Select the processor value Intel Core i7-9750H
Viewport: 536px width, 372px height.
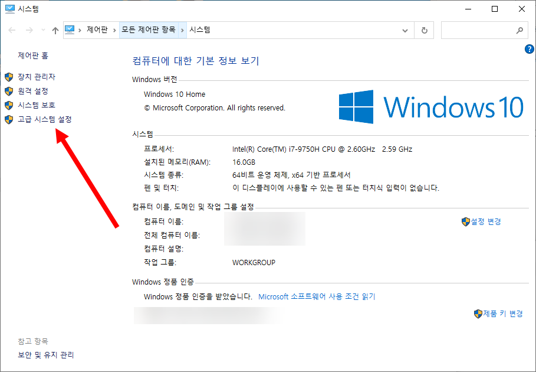(323, 149)
